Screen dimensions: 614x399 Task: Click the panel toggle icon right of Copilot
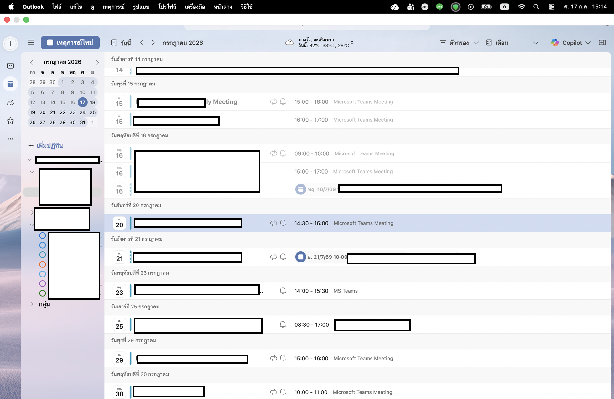[602, 43]
